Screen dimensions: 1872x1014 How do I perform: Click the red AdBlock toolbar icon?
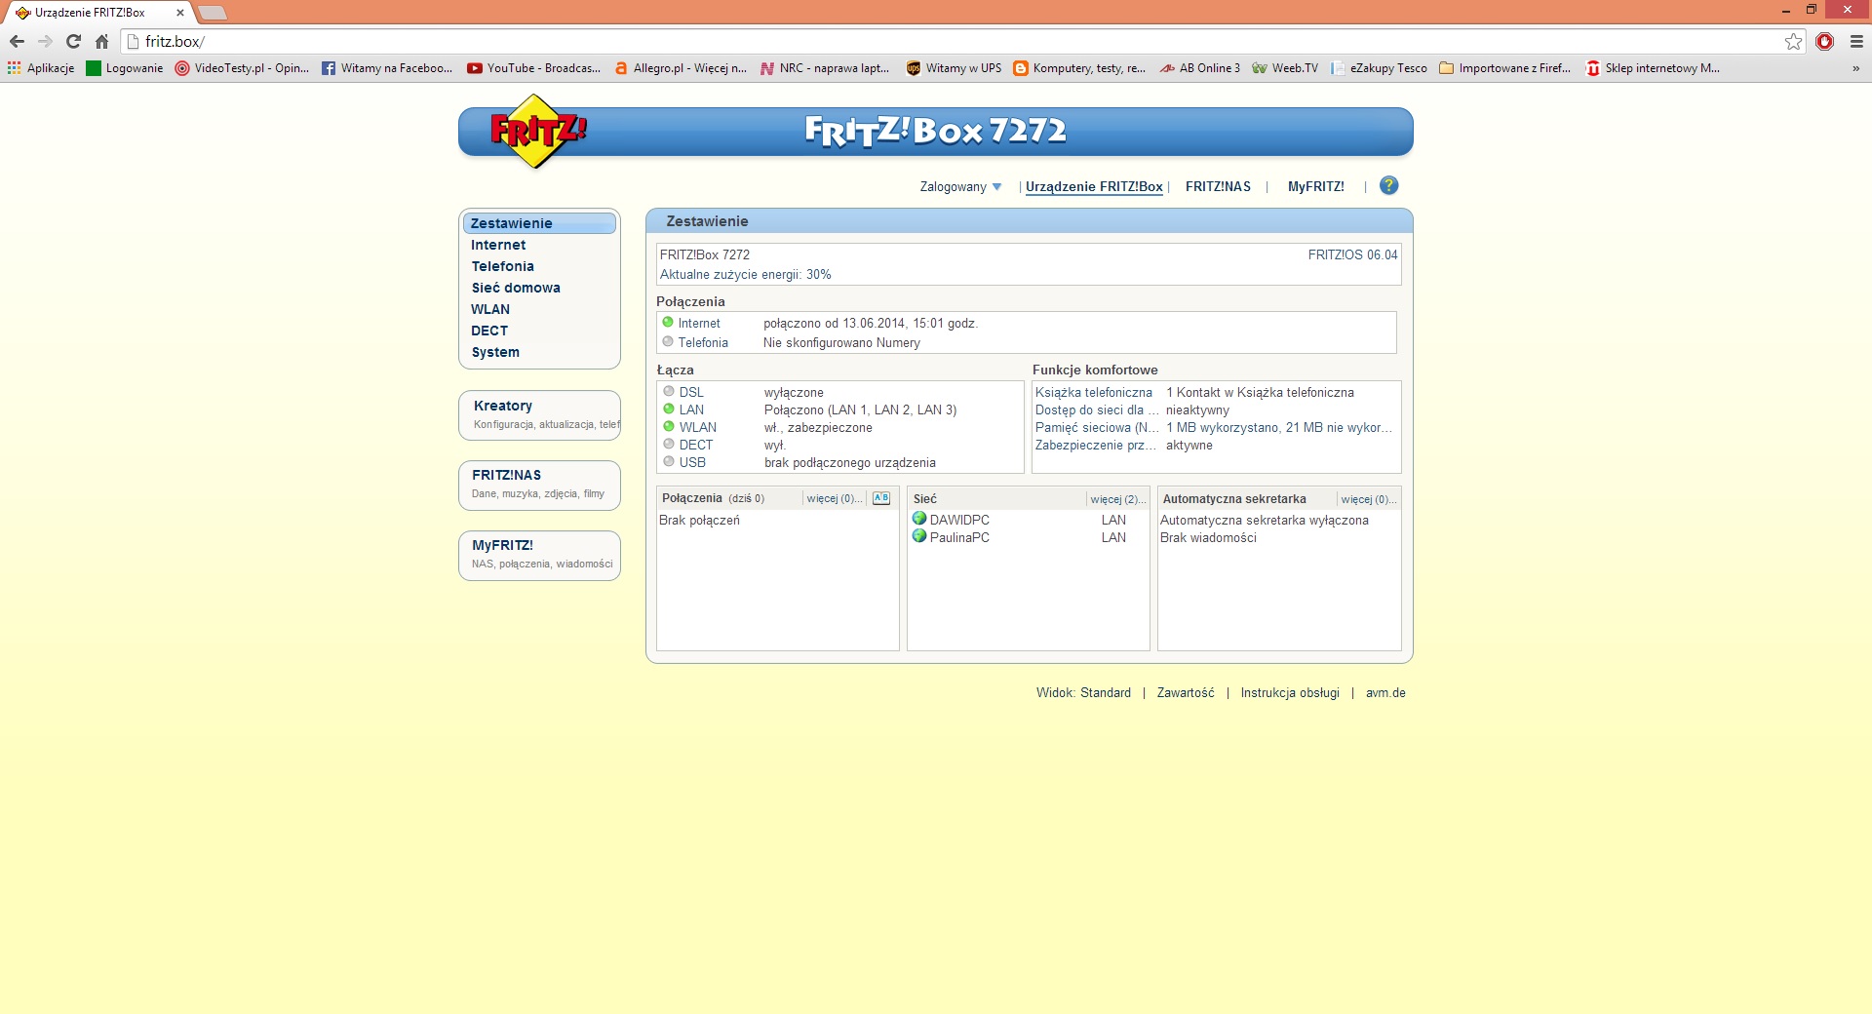click(1824, 42)
